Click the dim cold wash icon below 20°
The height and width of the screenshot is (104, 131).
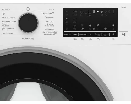coord(67,29)
